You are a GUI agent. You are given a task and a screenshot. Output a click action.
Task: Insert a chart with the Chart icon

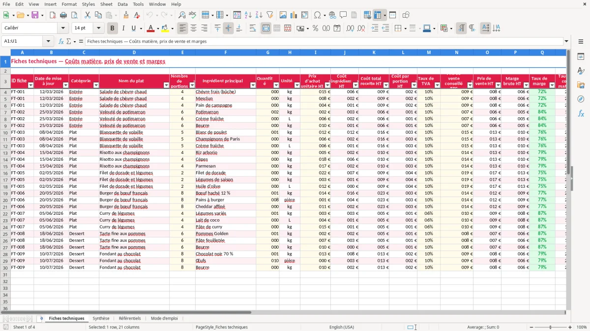coord(294,15)
